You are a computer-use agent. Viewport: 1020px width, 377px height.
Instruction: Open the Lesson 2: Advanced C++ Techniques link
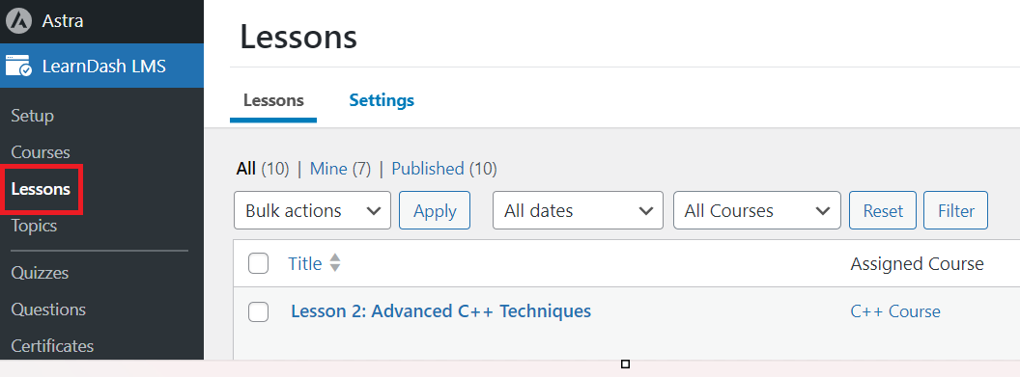coord(441,310)
